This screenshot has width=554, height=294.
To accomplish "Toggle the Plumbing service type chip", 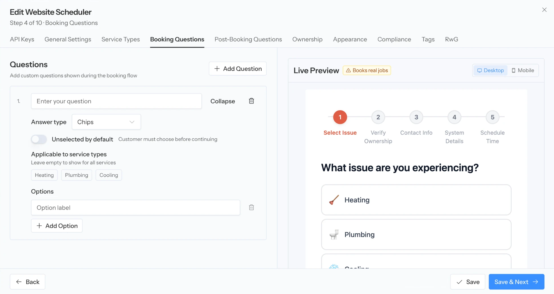I will tap(77, 175).
